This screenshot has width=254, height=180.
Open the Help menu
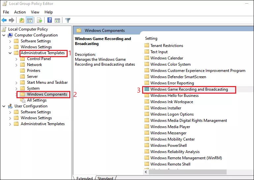[48, 12]
